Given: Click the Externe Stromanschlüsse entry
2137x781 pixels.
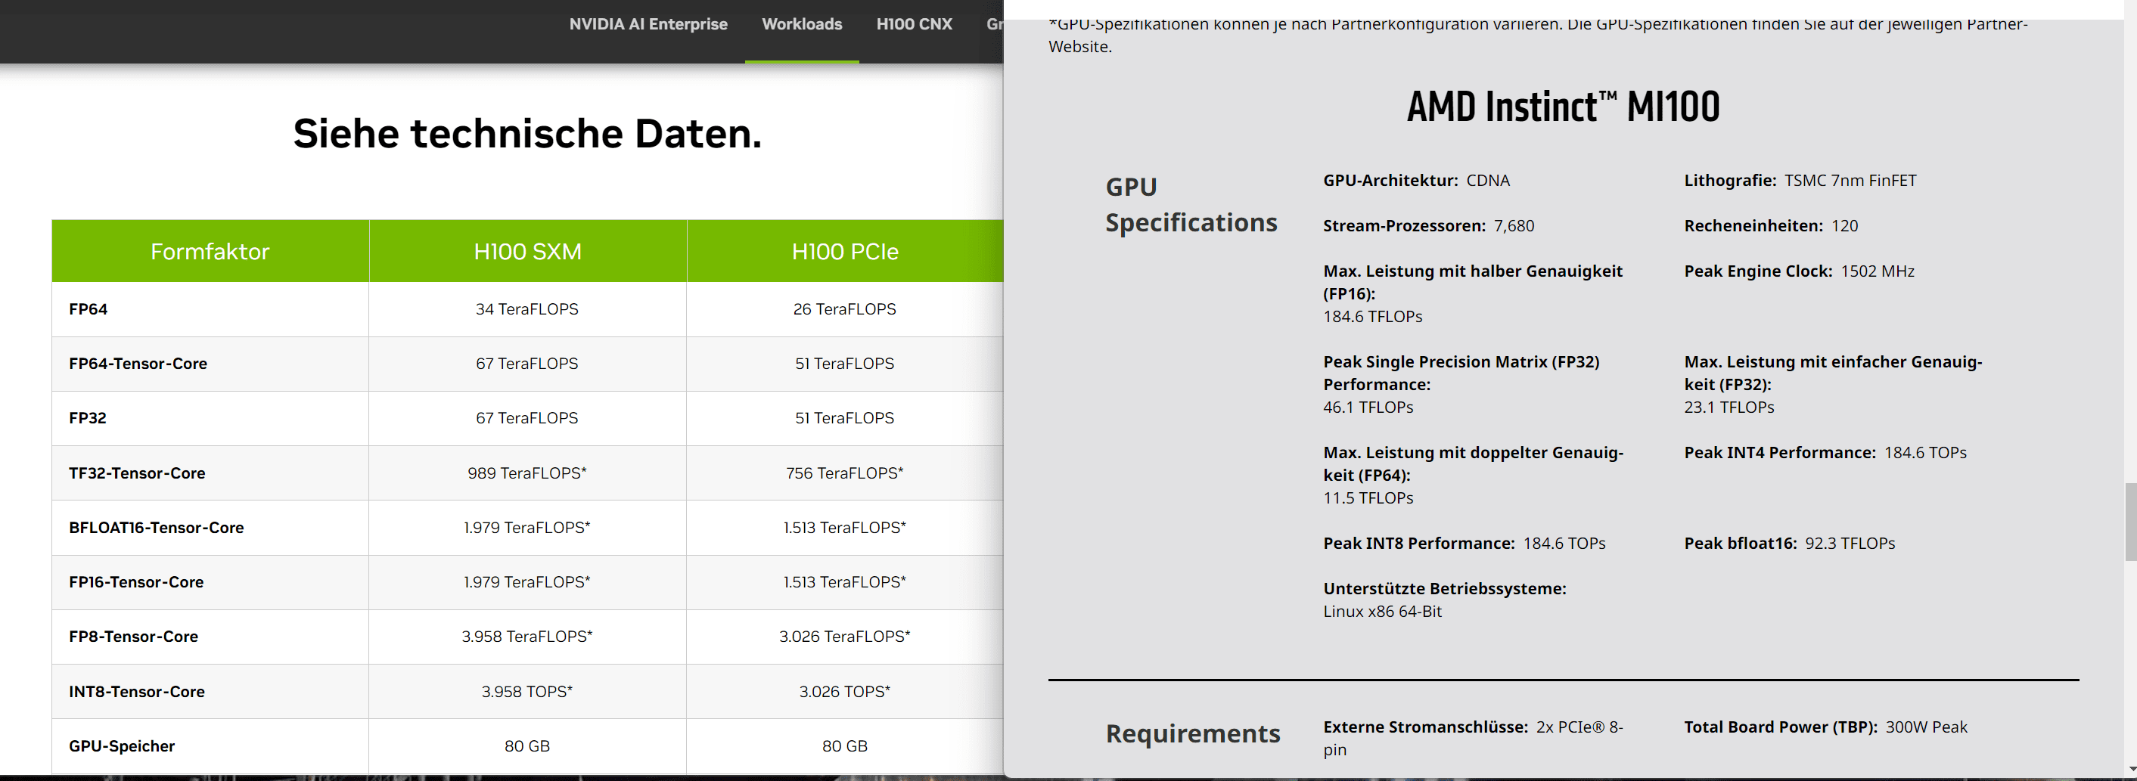Looking at the screenshot, I should pyautogui.click(x=1474, y=738).
